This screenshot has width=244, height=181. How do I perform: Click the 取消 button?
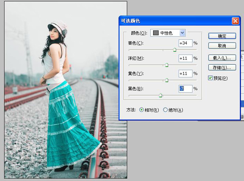[222, 46]
